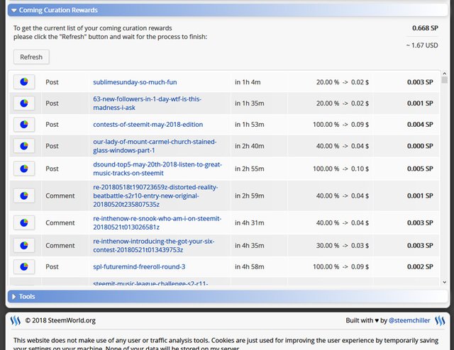Open pie chart for distorted-reality beatbattle comment
The height and width of the screenshot is (350, 454).
point(24,196)
